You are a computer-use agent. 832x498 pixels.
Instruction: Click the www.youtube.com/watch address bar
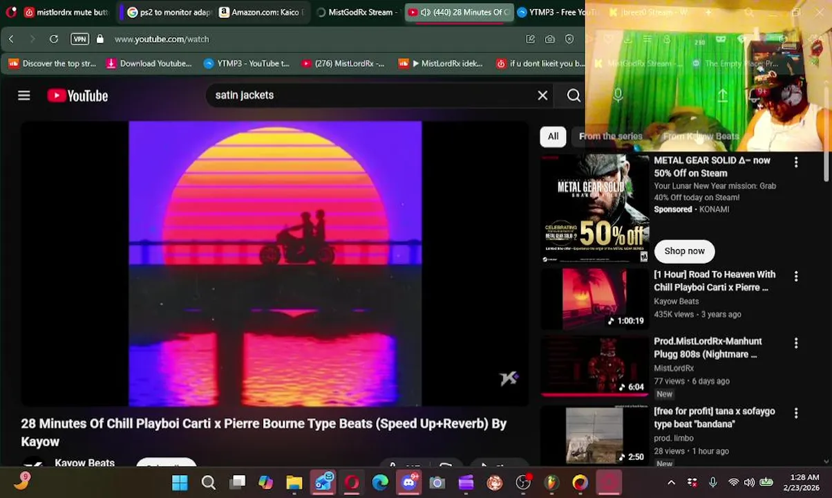click(x=162, y=39)
